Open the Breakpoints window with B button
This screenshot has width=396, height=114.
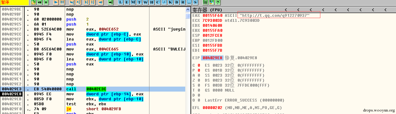pos(177,2)
